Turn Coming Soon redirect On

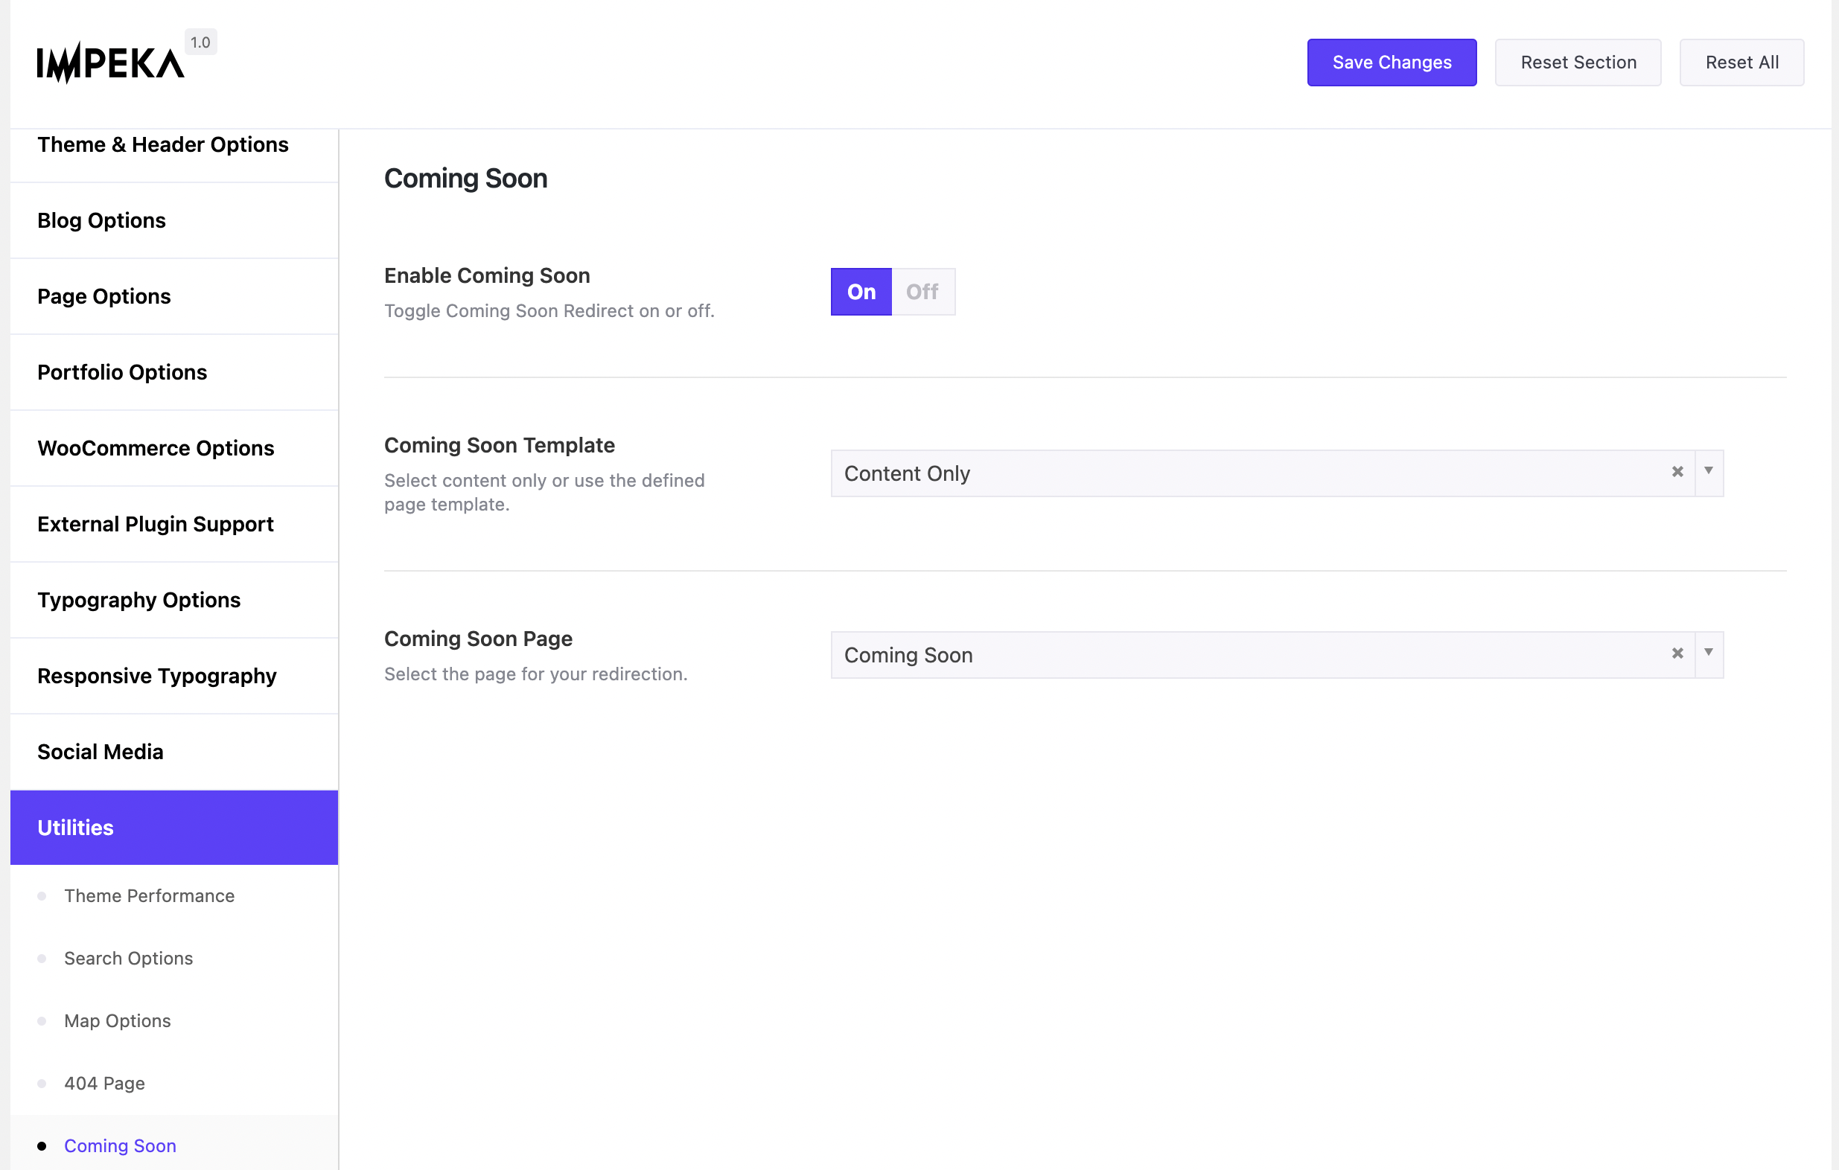(861, 292)
